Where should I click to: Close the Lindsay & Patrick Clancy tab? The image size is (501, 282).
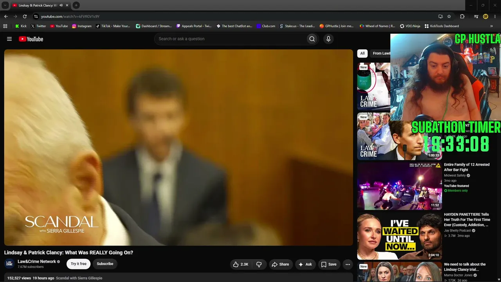point(67,5)
